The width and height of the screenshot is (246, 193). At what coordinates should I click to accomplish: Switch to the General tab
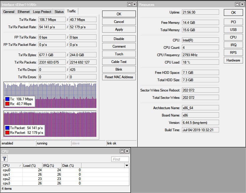tap(9, 12)
